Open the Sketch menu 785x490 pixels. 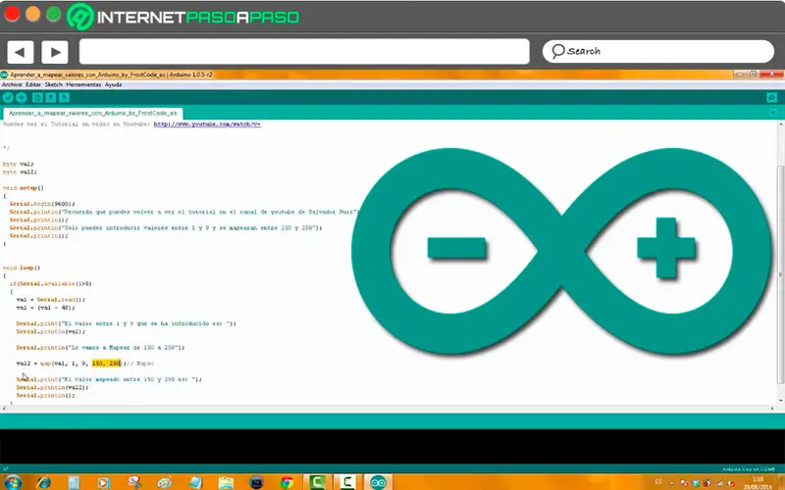tap(54, 84)
